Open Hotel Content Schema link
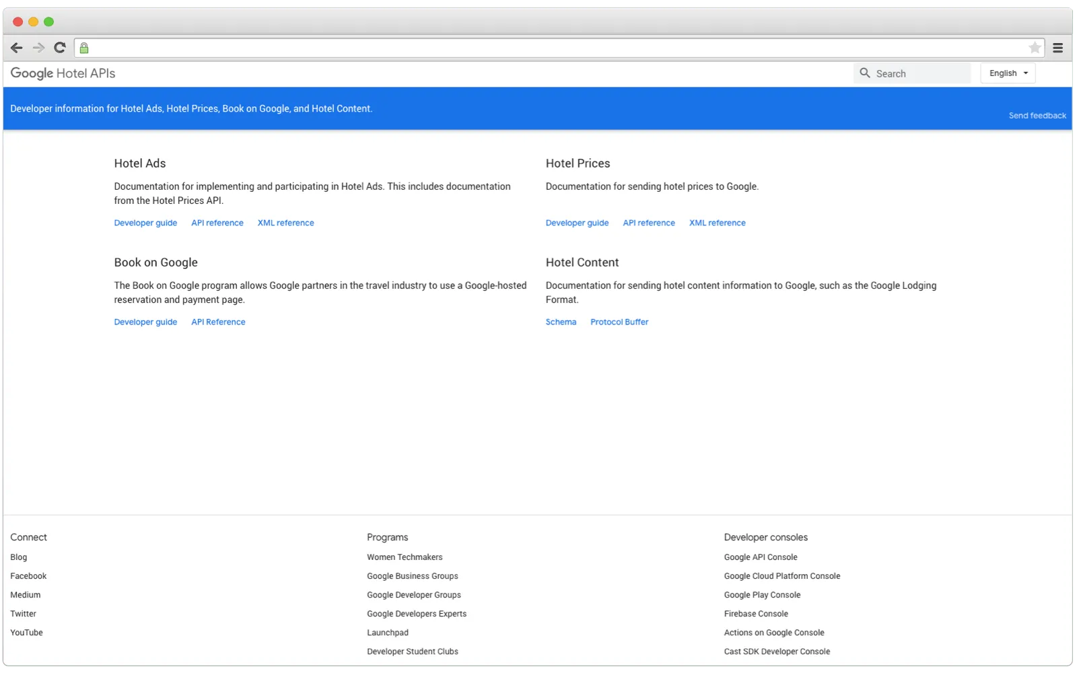 [561, 322]
